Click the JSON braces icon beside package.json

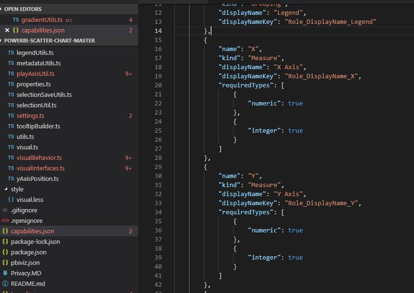pyautogui.click(x=5, y=252)
